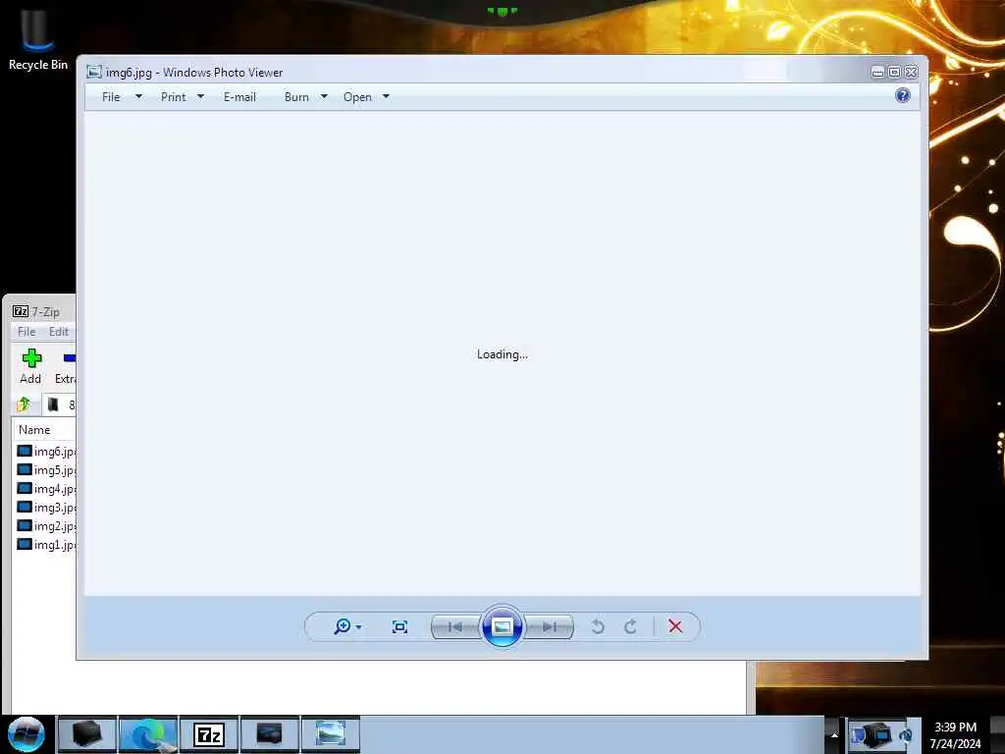Close the Photo Viewer window

pos(911,73)
